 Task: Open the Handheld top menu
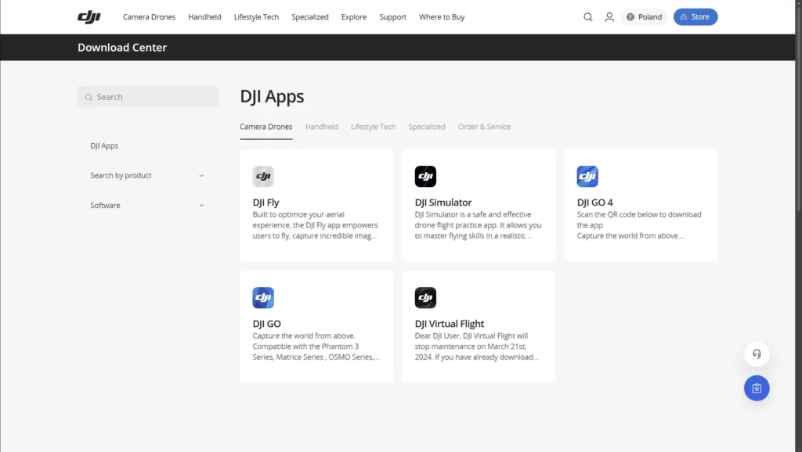tap(204, 17)
